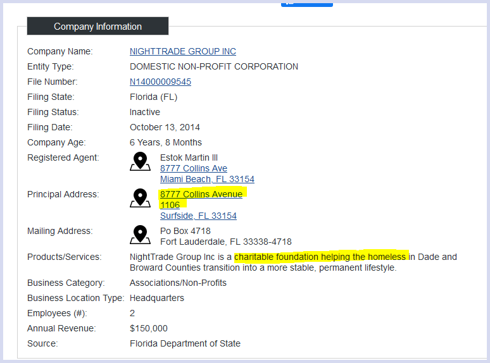Open file number N14000009545 link
Image resolution: width=490 pixels, height=363 pixels.
(160, 82)
